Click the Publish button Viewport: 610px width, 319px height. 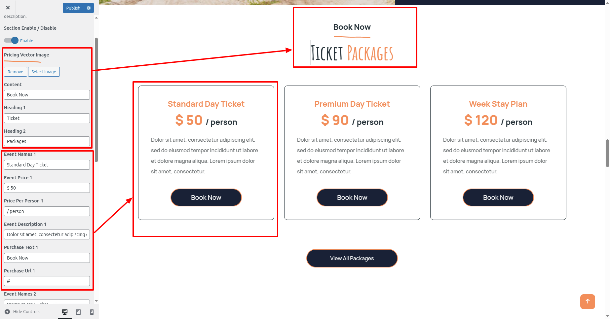coord(73,8)
